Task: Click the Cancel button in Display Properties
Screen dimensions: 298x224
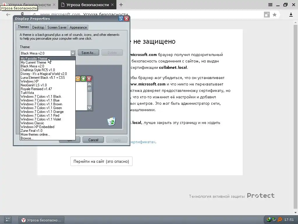Action: [93, 140]
